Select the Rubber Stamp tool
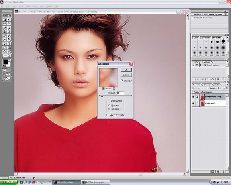231x185 pixels. point(5,32)
